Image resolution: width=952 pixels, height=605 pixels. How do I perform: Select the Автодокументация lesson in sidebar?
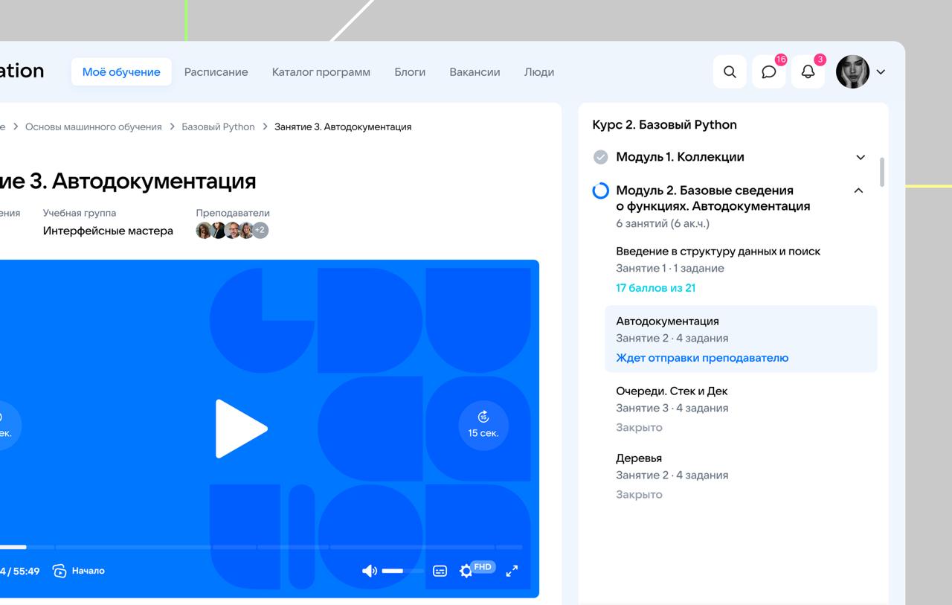pos(741,339)
